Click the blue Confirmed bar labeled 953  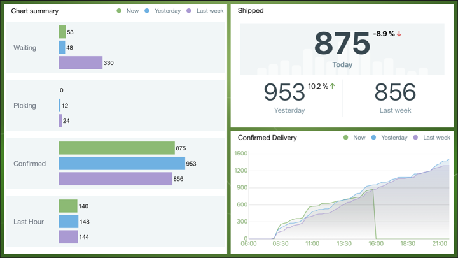[x=121, y=163]
